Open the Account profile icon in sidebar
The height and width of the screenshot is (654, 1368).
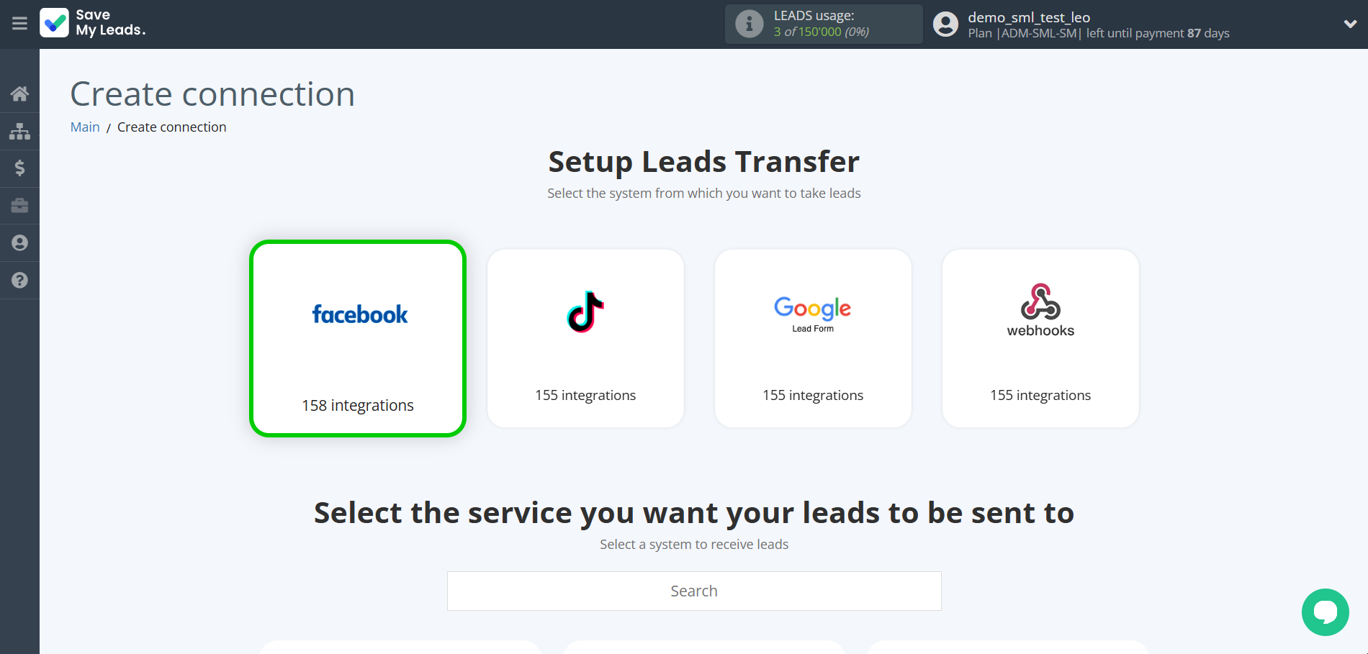[19, 242]
